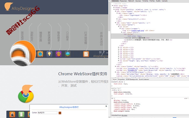Click the Chrome WebStore插件支持 heading
This screenshot has height=118, width=189.
pos(83,74)
